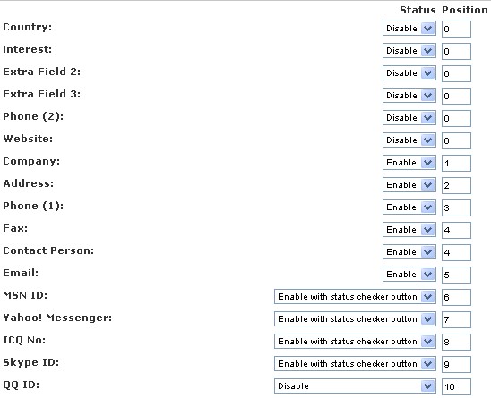Click the Extra Field 3 position field
491x398 pixels.
tap(456, 96)
